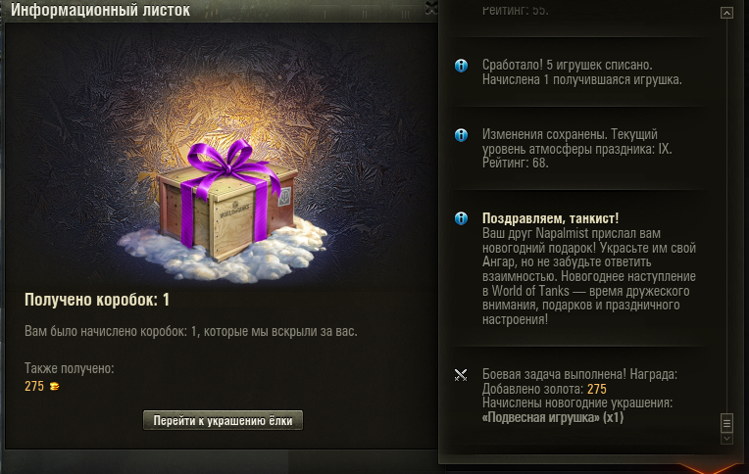Click the notification list scroll-up arrow
This screenshot has height=474, width=749.
tap(726, 13)
